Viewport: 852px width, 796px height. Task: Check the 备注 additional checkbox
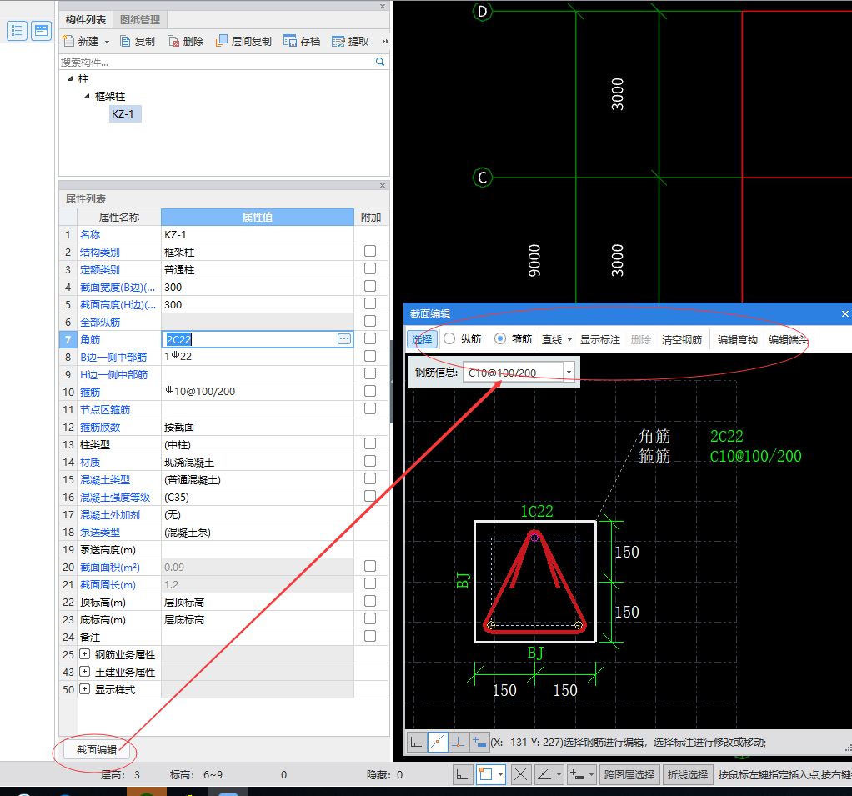tap(370, 636)
